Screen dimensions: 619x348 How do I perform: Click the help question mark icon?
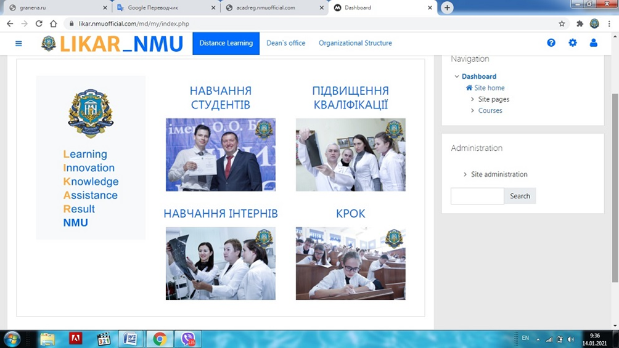coord(551,43)
